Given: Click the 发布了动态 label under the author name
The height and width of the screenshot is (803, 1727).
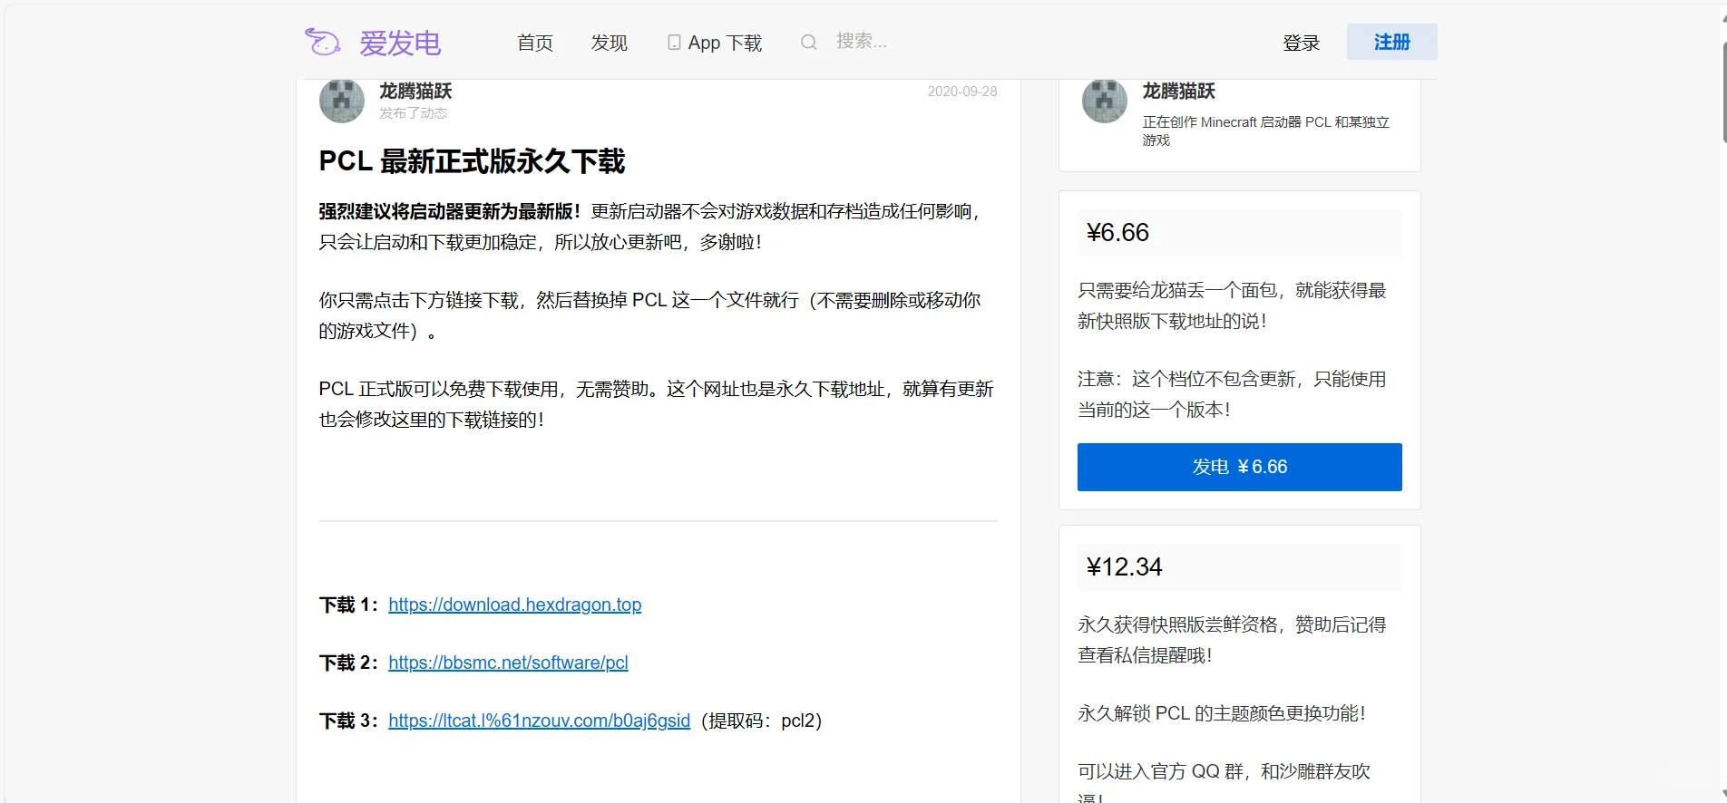Looking at the screenshot, I should 413,113.
